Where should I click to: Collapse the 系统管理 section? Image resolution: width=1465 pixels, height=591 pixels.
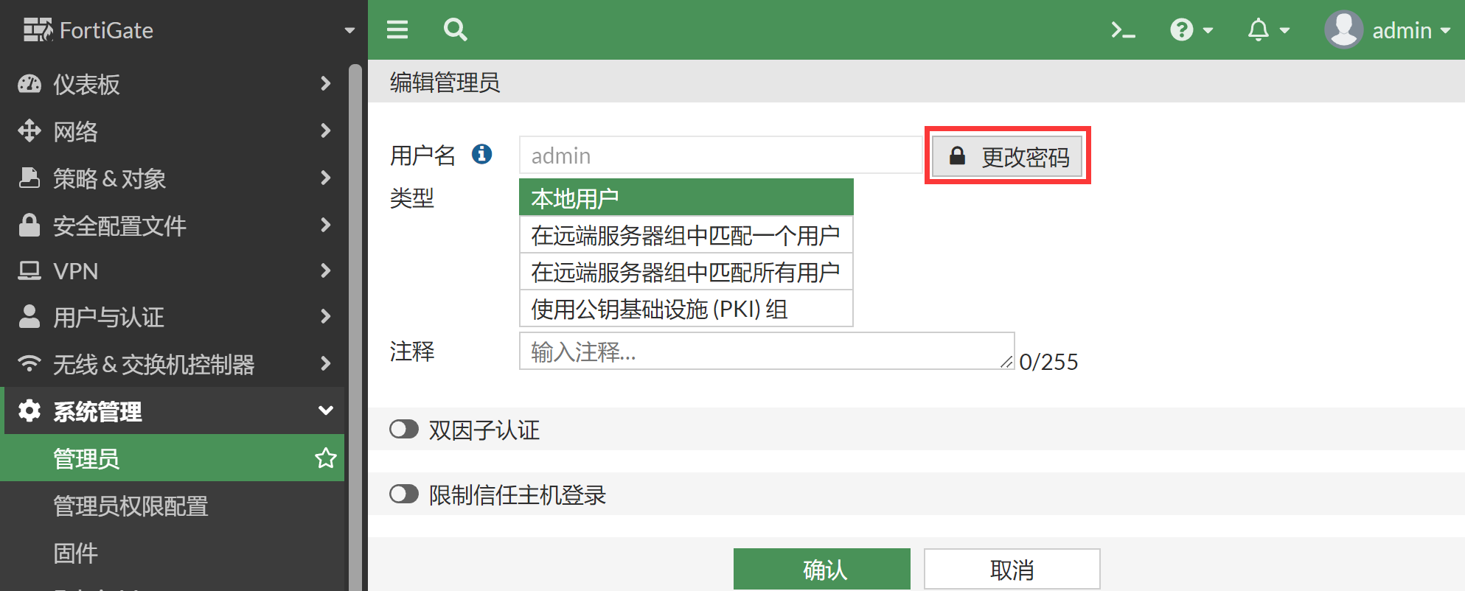pyautogui.click(x=326, y=410)
